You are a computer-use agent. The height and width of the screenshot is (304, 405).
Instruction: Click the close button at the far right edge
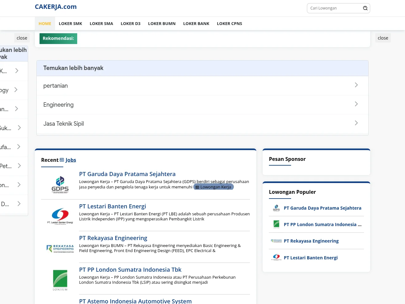click(x=383, y=38)
